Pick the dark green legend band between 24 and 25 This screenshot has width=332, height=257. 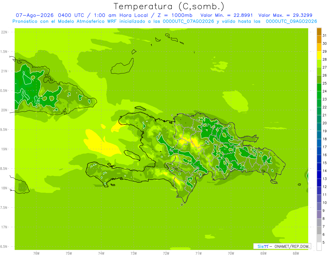point(319,87)
